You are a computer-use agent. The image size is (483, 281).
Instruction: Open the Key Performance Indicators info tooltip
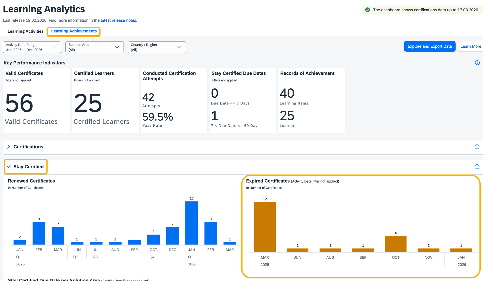point(477,63)
